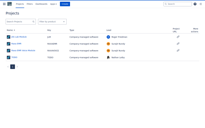Open the Raxa EMR project link

(16, 44)
